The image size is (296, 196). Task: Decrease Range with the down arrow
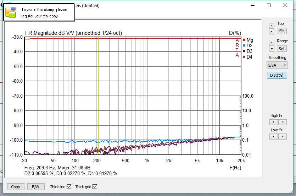tap(272, 49)
